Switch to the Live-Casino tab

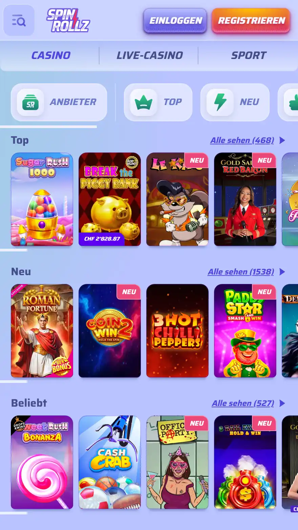pos(149,55)
